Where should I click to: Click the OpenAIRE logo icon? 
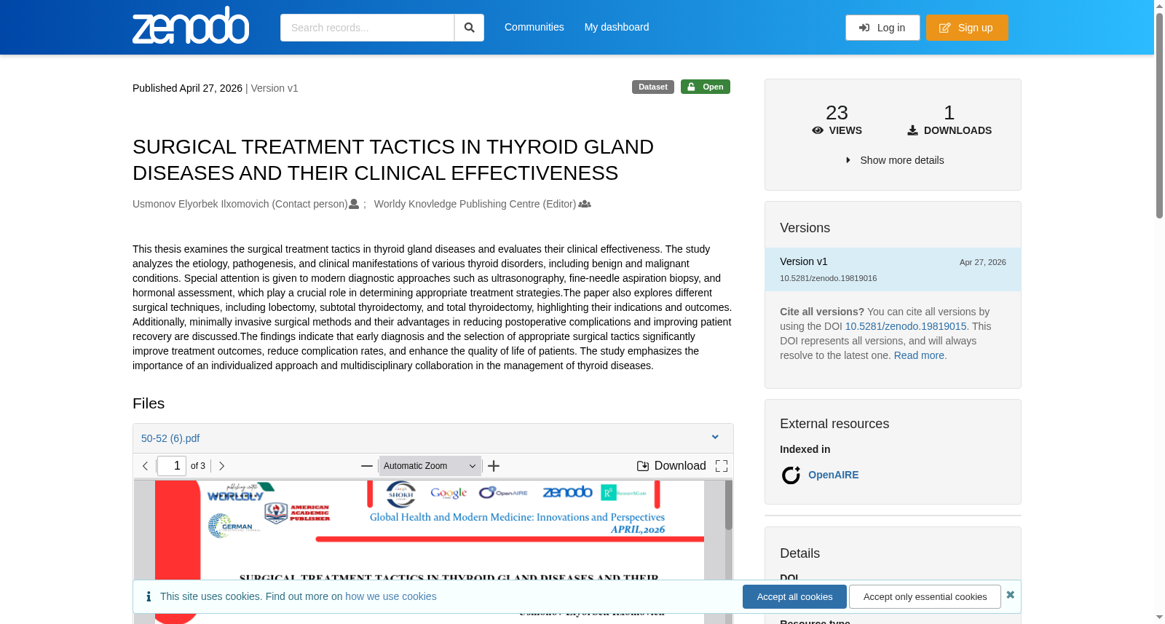pos(791,475)
